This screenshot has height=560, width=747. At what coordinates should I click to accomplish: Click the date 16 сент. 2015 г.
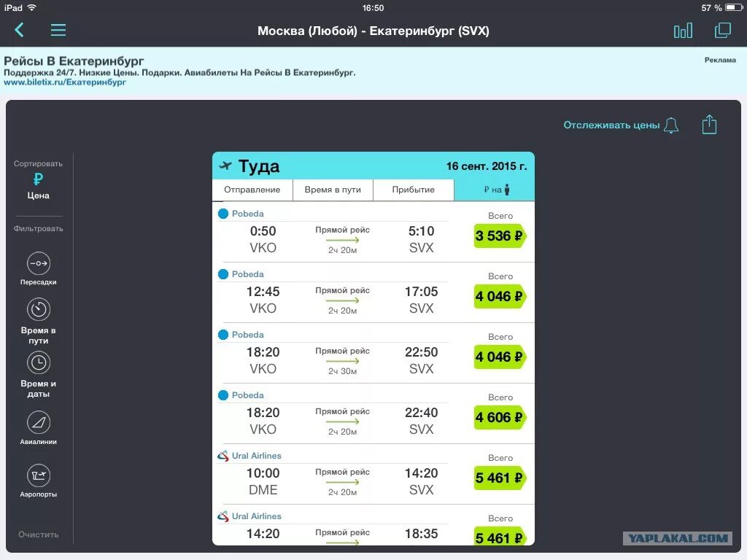tap(487, 166)
